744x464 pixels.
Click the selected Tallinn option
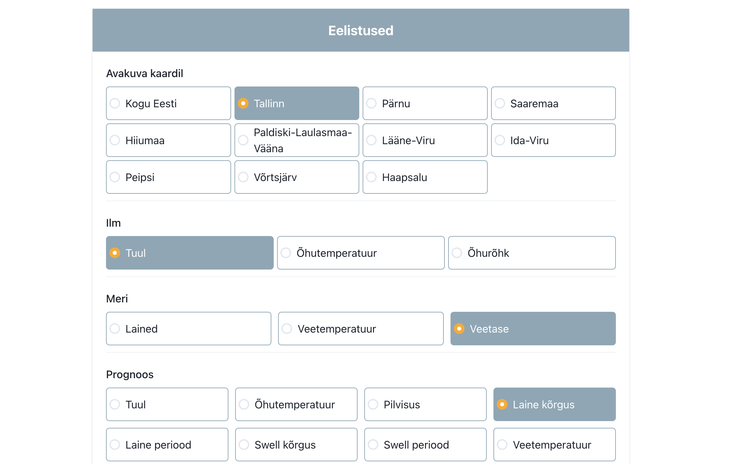tap(297, 103)
